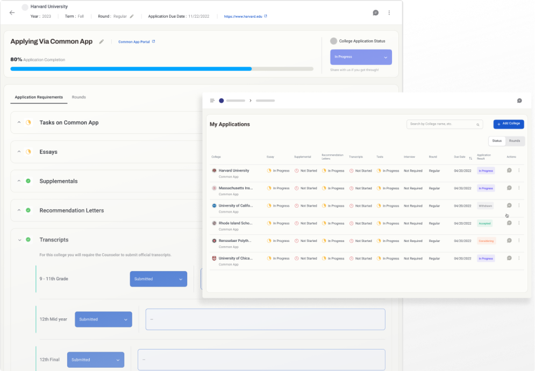Open the comment icon in the University of Chica... row
The width and height of the screenshot is (535, 371).
tap(509, 259)
